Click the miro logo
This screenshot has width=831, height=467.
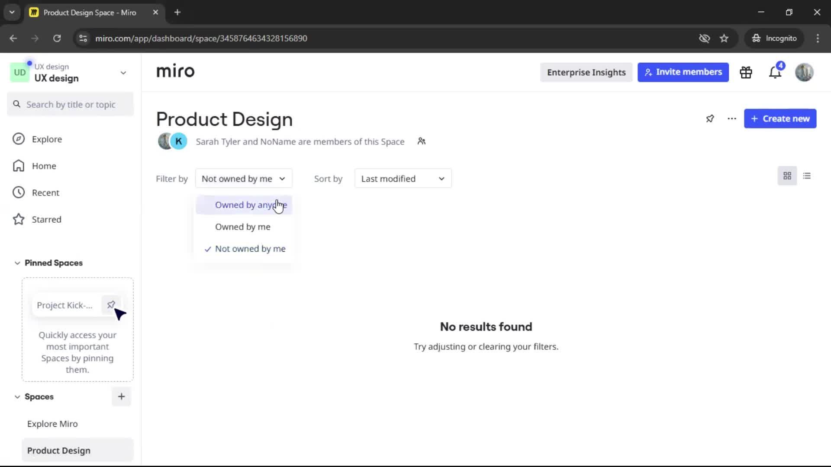[x=175, y=71]
